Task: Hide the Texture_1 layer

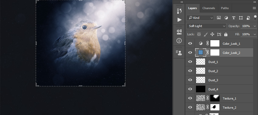Action: [x=190, y=98]
